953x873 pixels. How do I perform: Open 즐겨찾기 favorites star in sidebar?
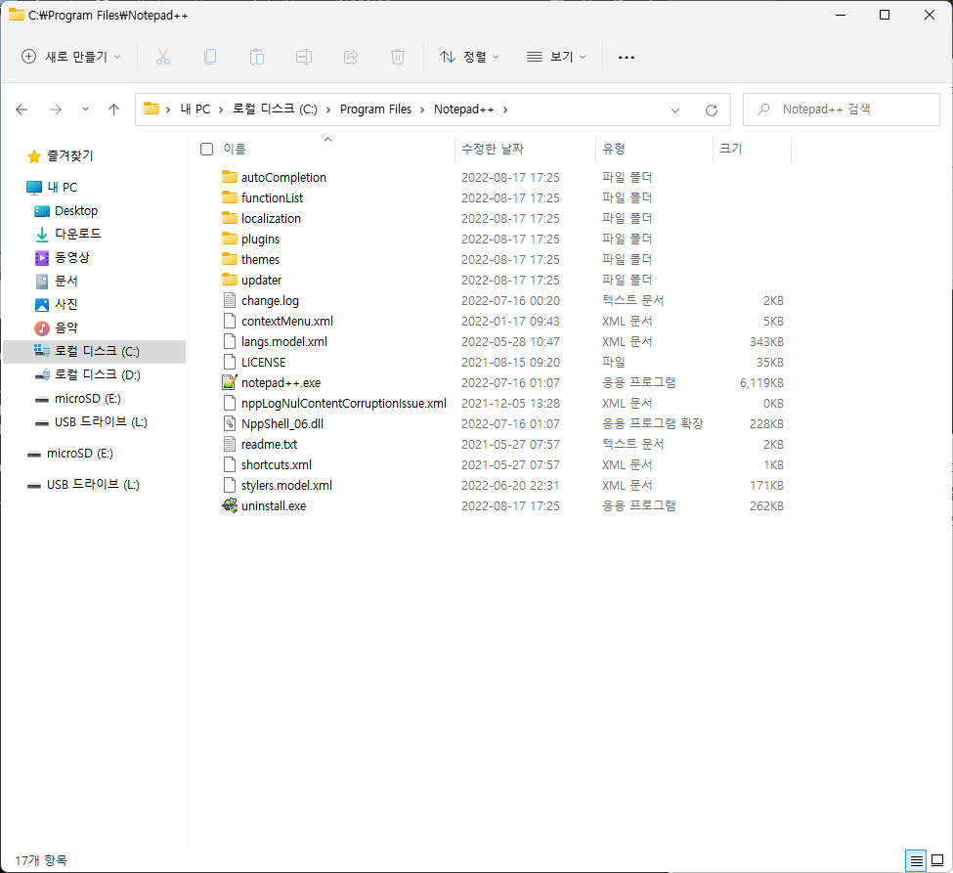click(34, 156)
